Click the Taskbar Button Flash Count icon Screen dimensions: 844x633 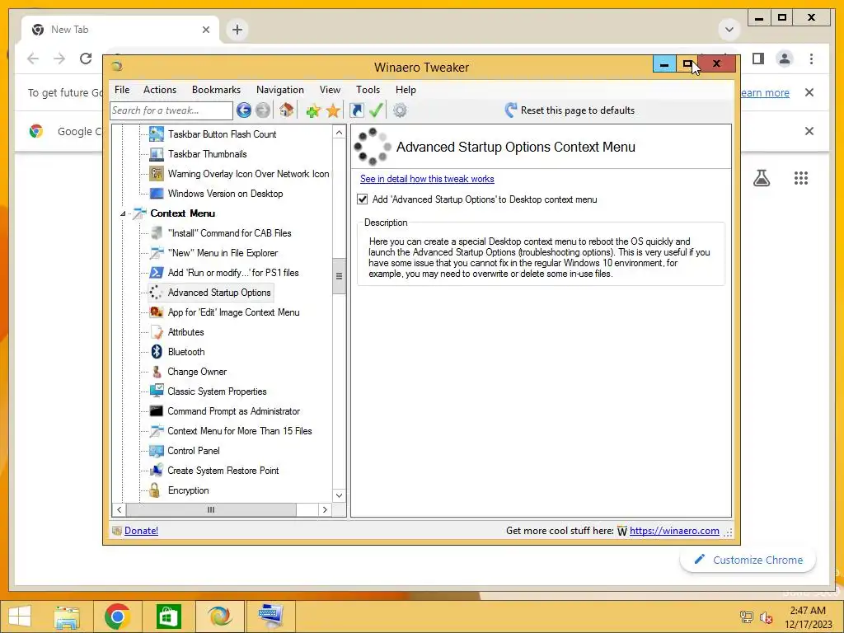click(157, 134)
